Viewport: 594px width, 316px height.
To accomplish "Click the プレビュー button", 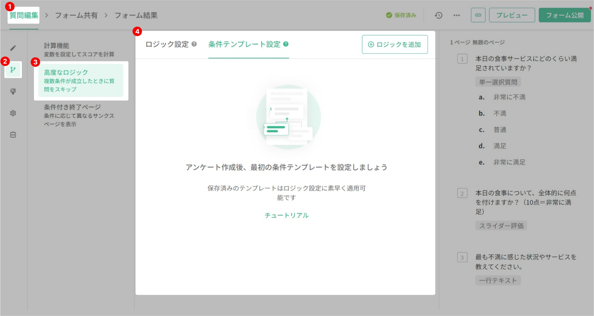I will coord(512,15).
